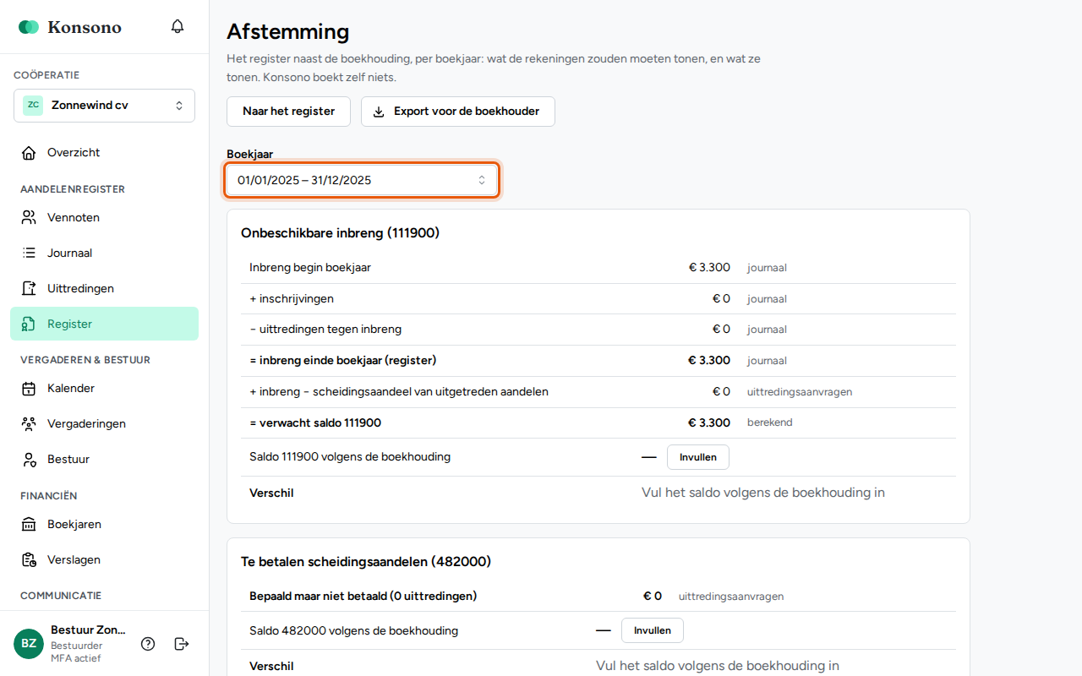Open Vergaderingen in the sidebar
This screenshot has height=676, width=1082.
point(104,424)
